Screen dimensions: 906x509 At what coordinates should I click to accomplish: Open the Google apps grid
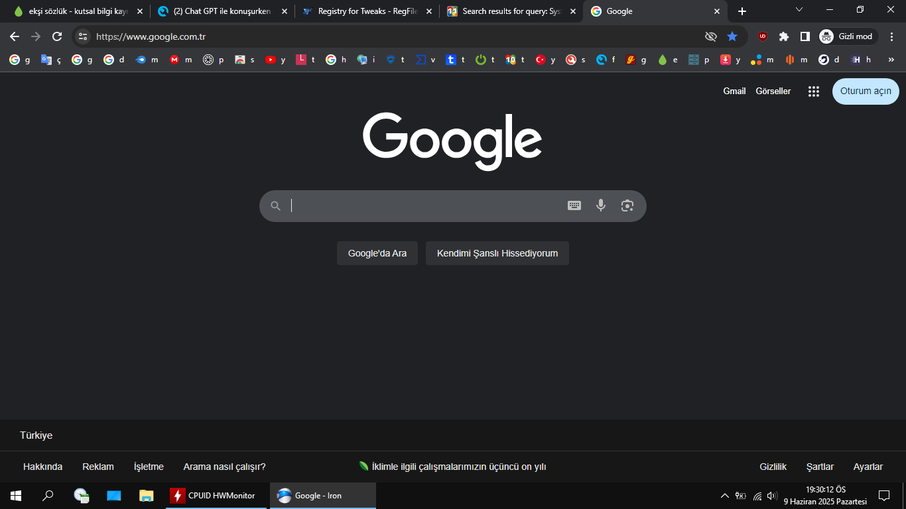click(x=814, y=91)
